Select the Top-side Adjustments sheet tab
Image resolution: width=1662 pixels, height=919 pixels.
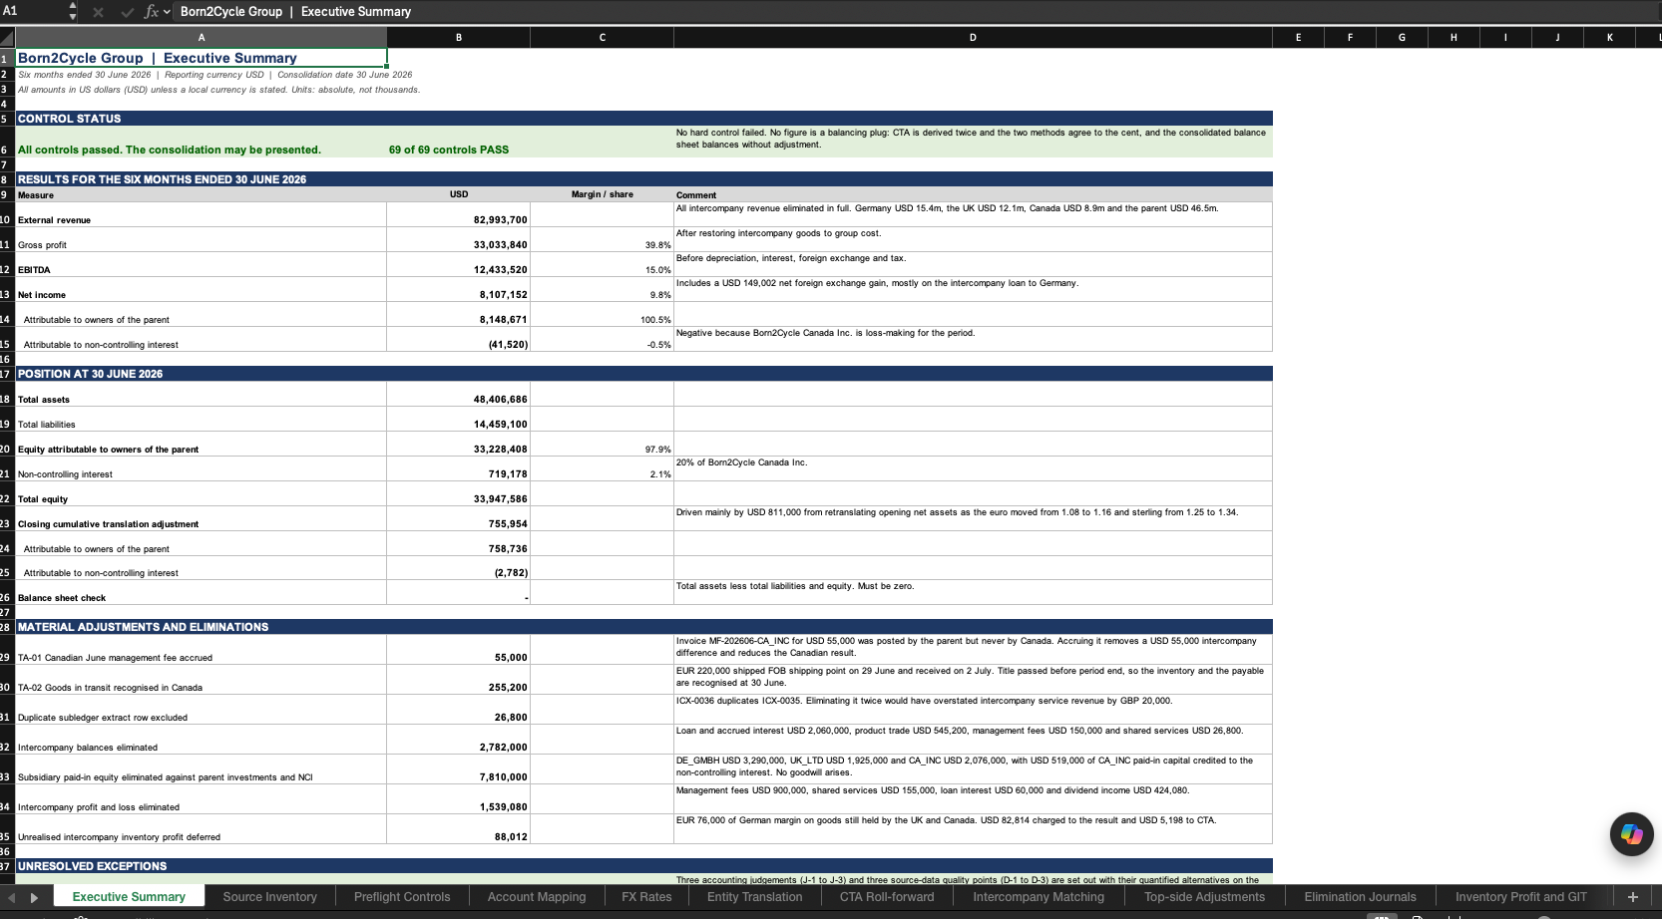[1204, 897]
